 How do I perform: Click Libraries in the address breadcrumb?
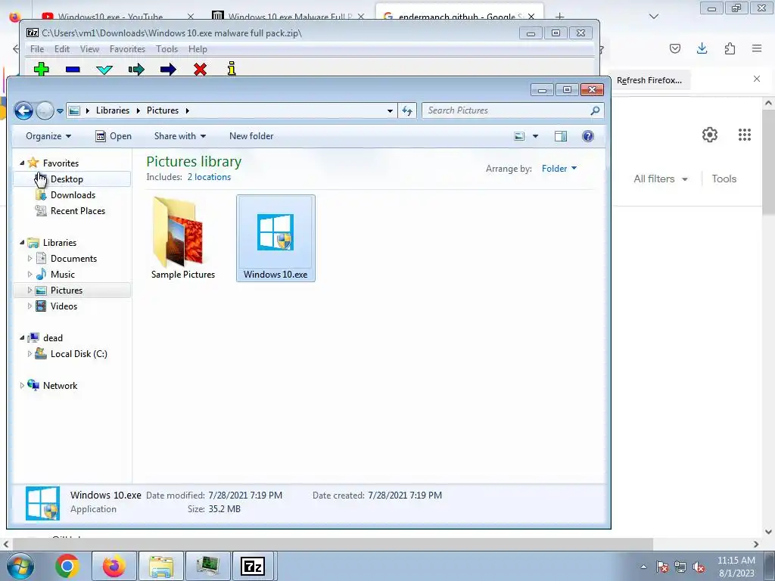click(x=113, y=110)
